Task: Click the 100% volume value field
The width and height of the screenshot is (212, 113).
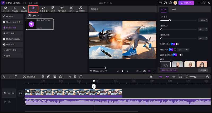Action: 202,20
